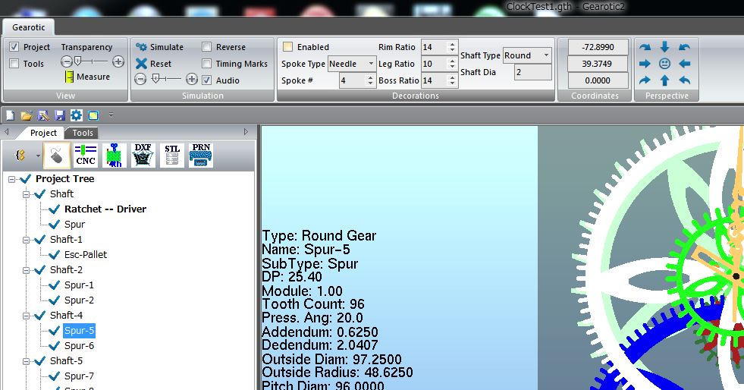The image size is (744, 390).
Task: Open the Shaft Type dropdown
Action: pos(545,55)
